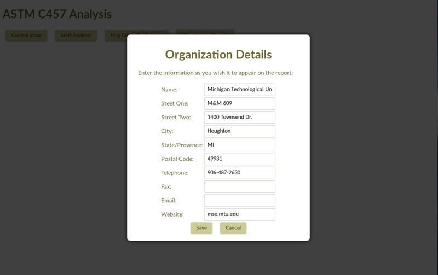Click the City: label
Viewport: 438px width, 275px height.
[167, 131]
